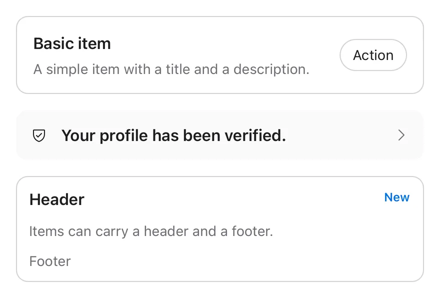This screenshot has width=440, height=306.
Task: Click the Footer text
Action: (50, 261)
